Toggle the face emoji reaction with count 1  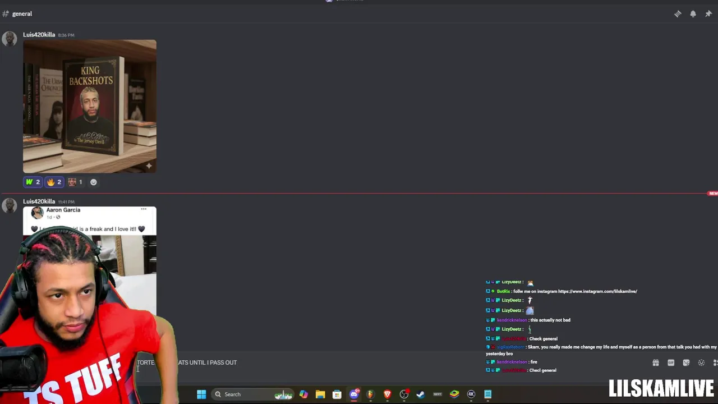(x=75, y=182)
